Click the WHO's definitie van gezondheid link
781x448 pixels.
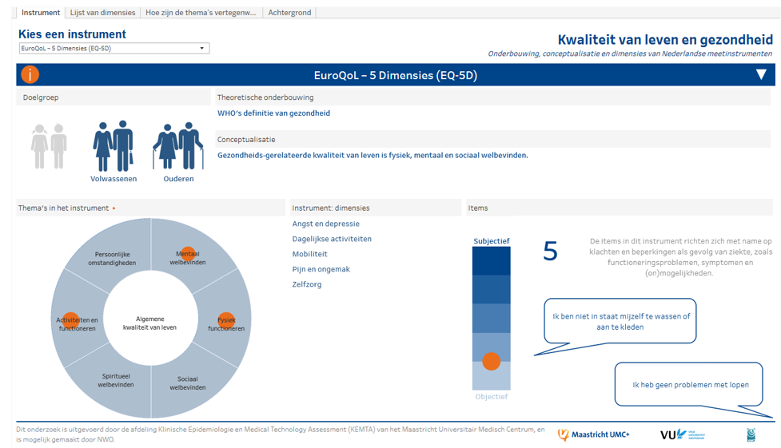pos(273,113)
